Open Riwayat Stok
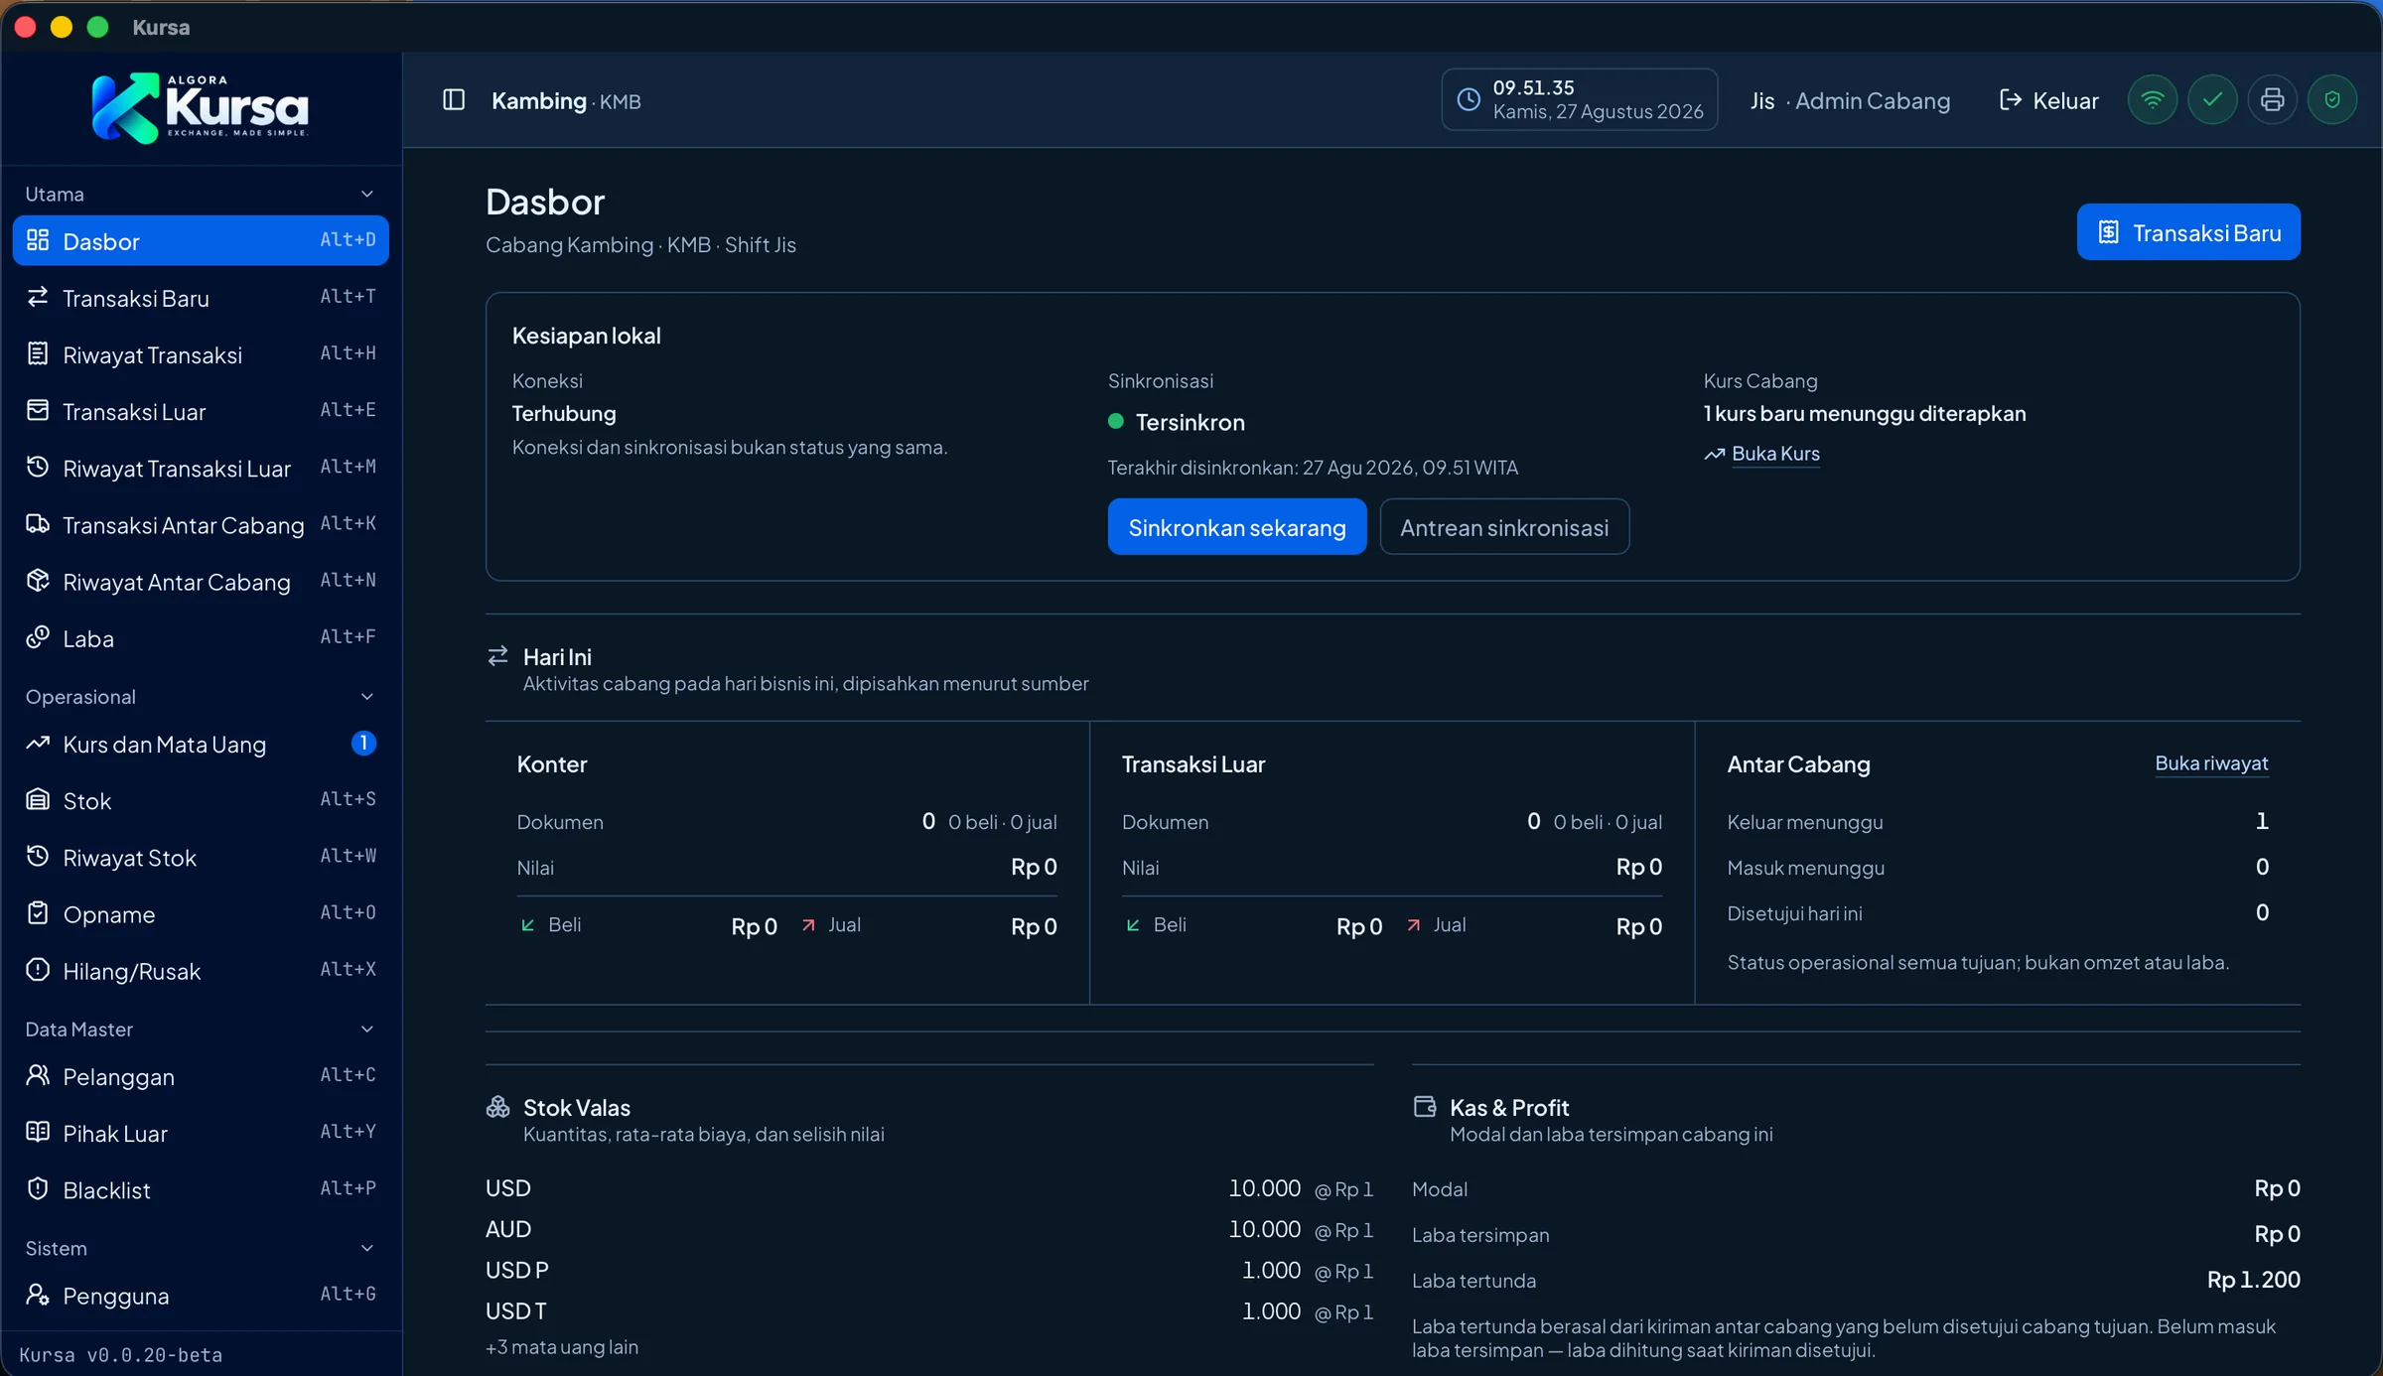Screen dimensions: 2383x1376 tap(201, 857)
